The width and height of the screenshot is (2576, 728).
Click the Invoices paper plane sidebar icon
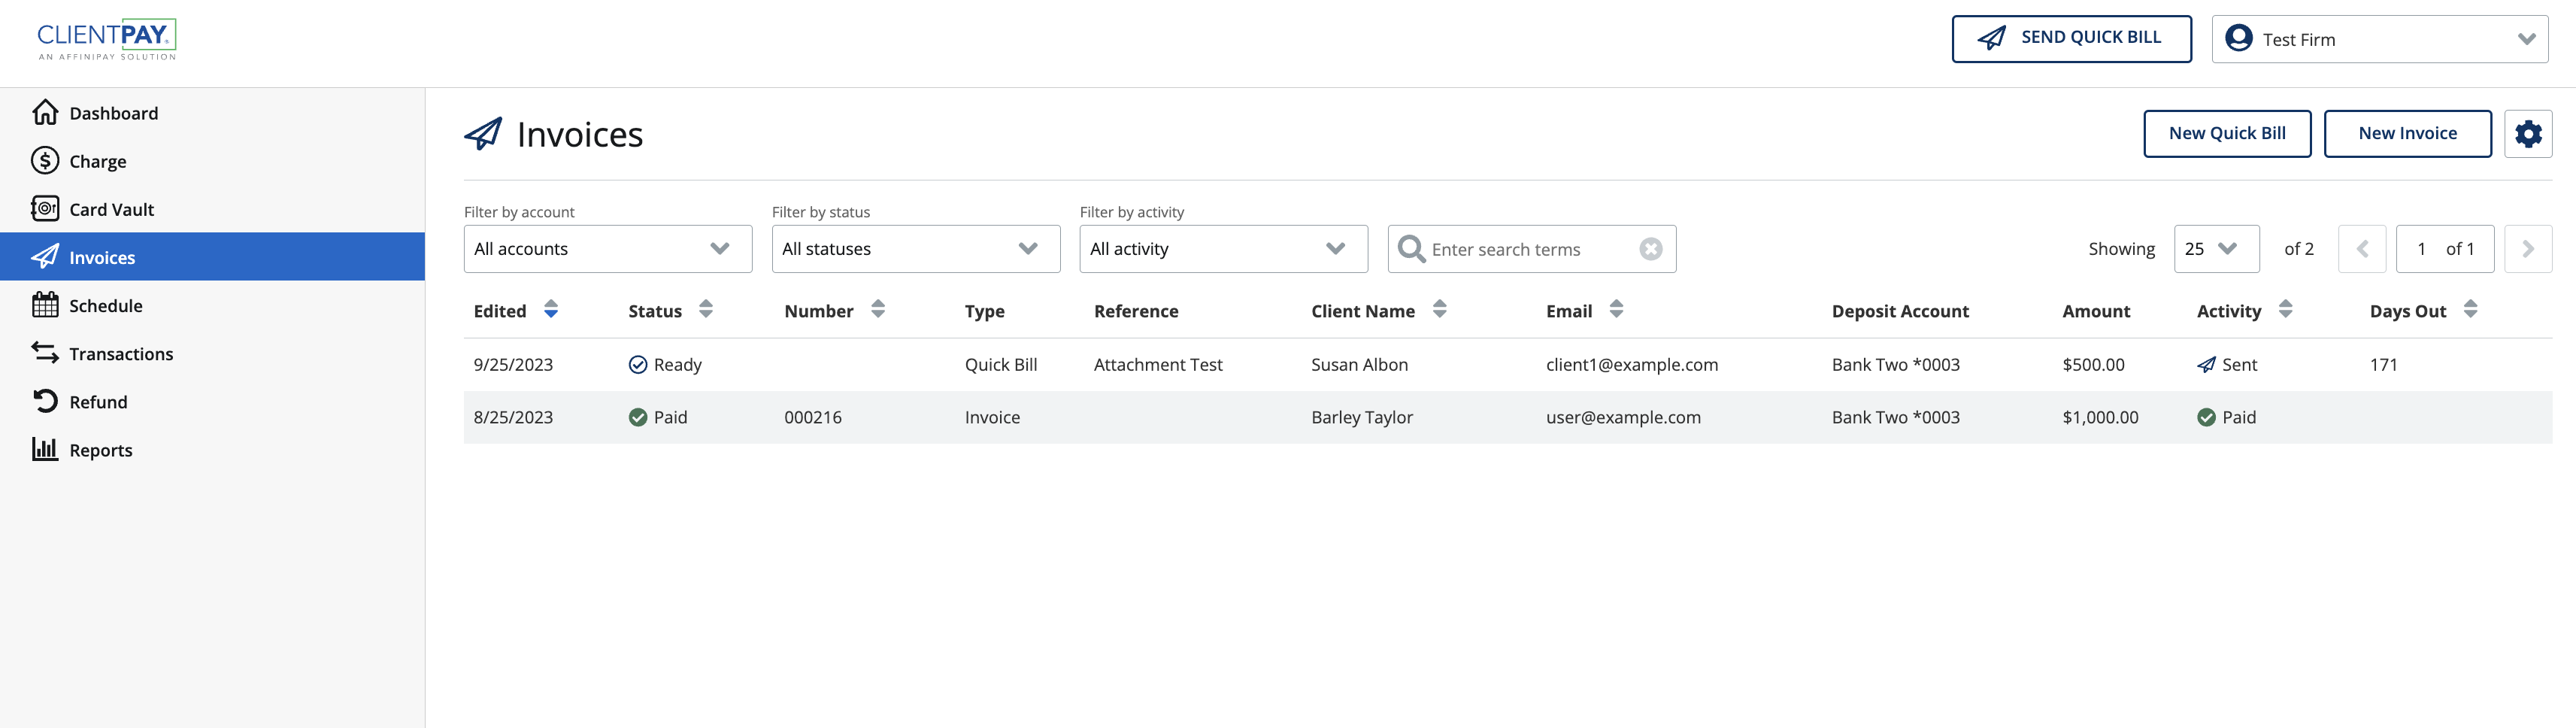pos(45,257)
